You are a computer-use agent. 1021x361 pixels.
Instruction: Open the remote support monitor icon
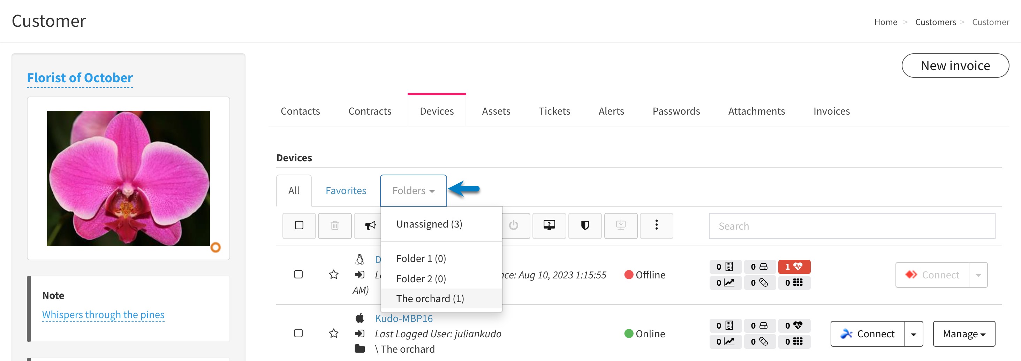click(x=549, y=226)
